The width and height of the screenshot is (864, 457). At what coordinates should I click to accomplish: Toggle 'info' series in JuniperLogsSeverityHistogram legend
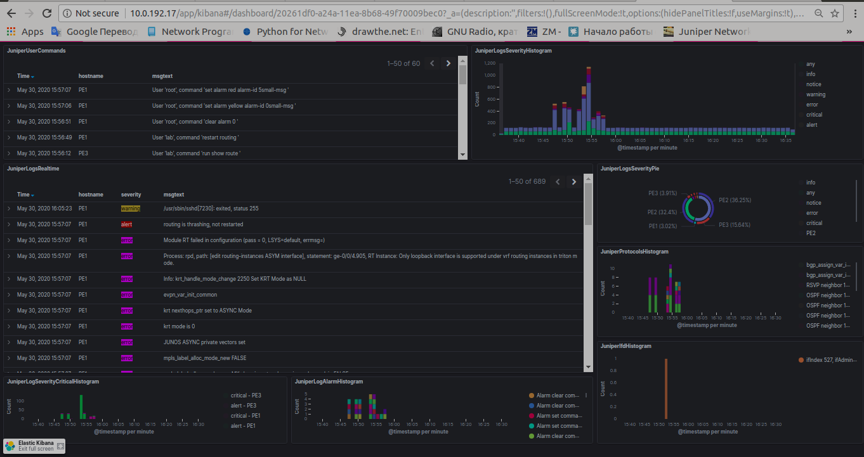click(x=811, y=74)
